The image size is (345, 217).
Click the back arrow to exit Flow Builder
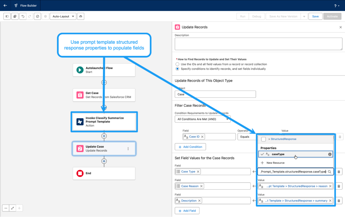(x=4, y=6)
